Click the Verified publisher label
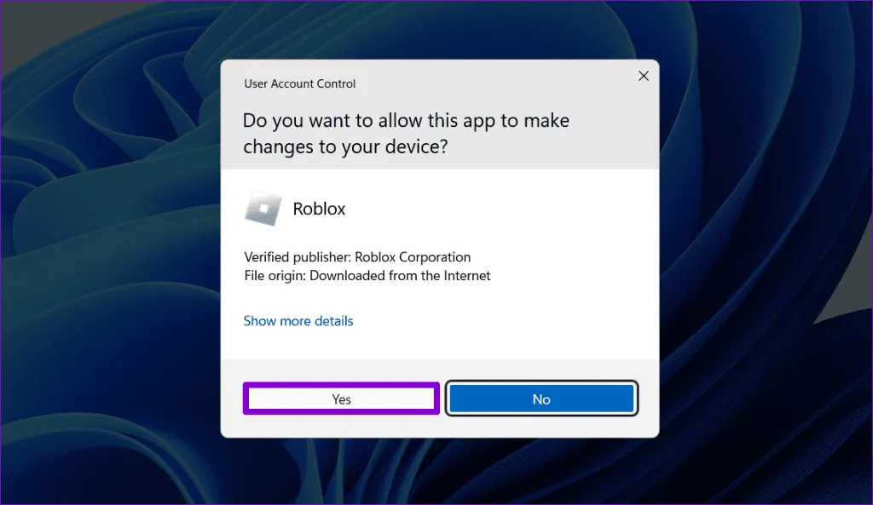 click(x=298, y=257)
